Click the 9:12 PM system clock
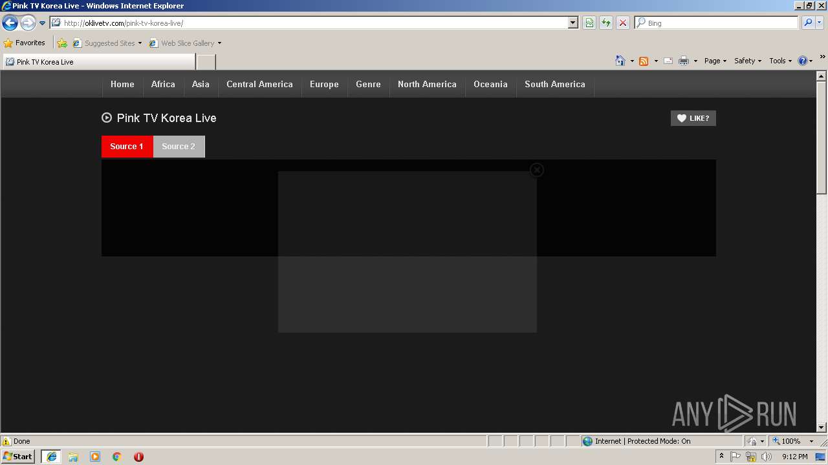 tap(794, 457)
